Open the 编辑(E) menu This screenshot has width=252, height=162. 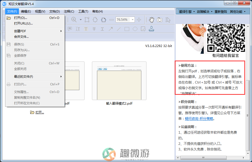click(26, 11)
